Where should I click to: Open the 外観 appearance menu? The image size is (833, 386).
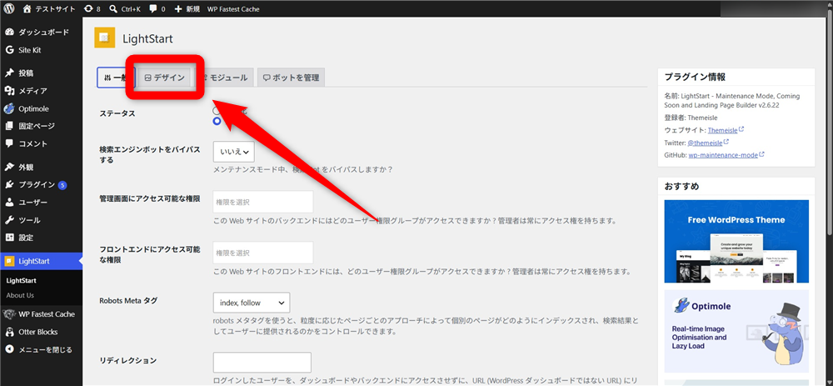(41, 167)
